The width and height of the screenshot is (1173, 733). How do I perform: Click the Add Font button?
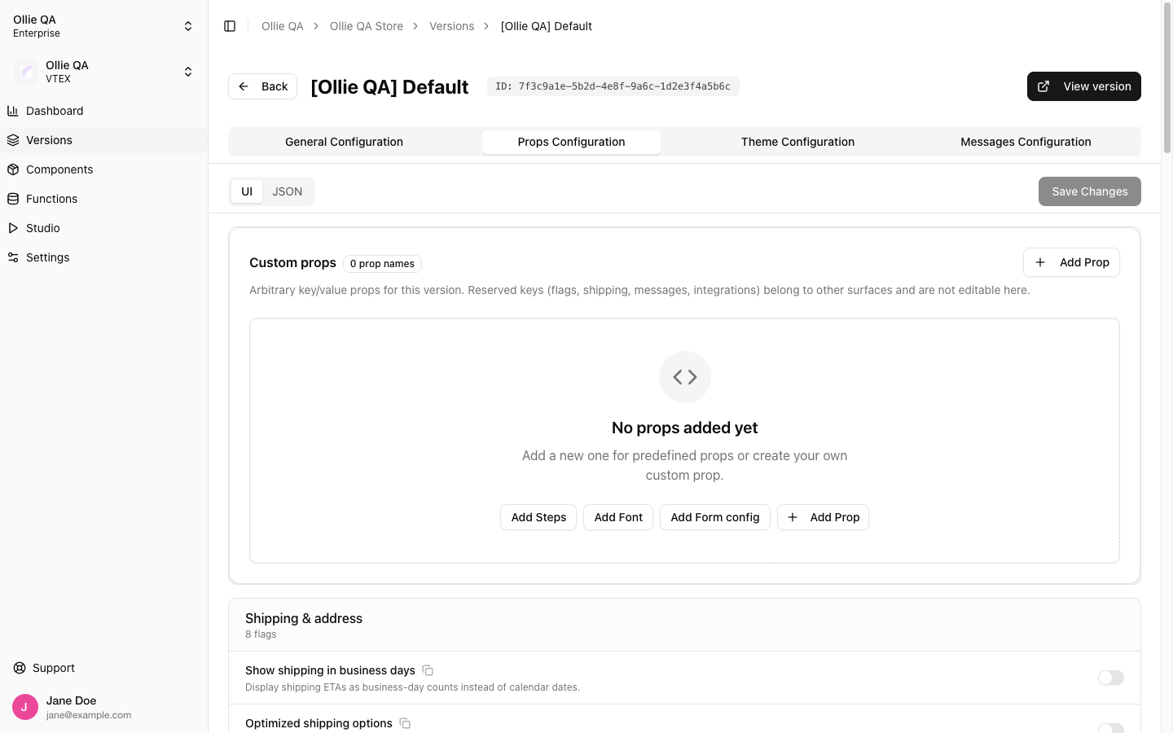click(618, 517)
